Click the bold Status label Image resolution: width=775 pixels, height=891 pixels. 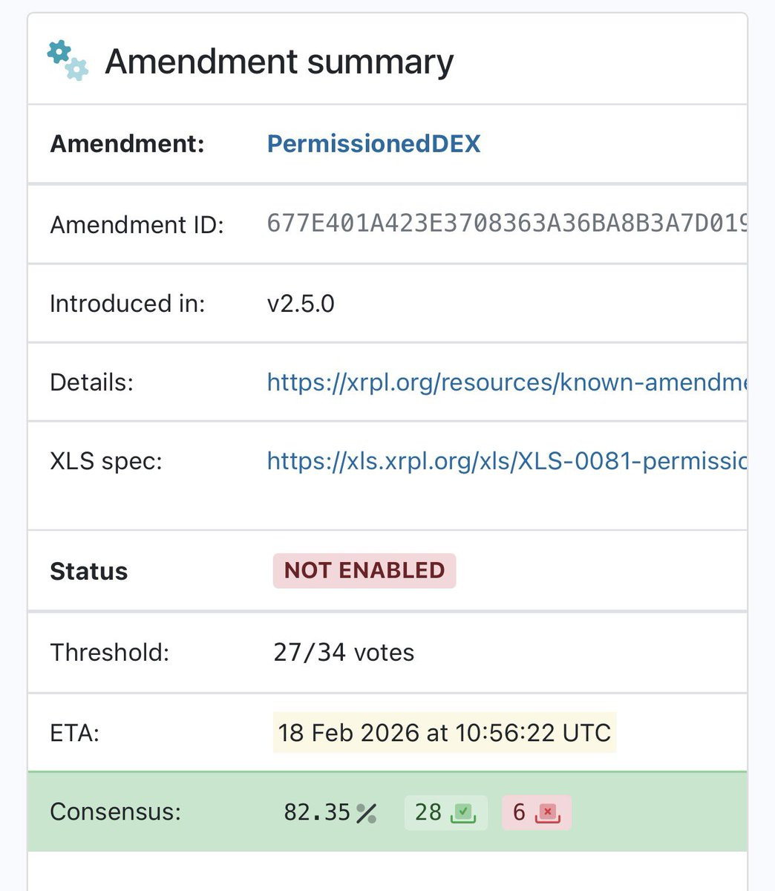(88, 571)
